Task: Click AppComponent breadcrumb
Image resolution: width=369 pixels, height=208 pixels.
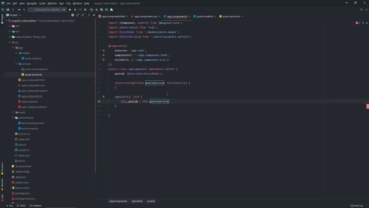Action: click(118, 201)
